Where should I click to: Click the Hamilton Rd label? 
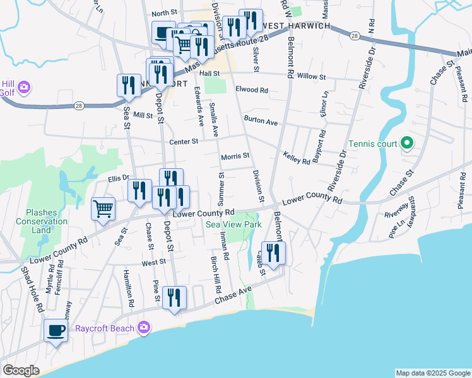[129, 288]
